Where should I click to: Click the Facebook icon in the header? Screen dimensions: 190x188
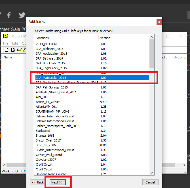point(9,15)
